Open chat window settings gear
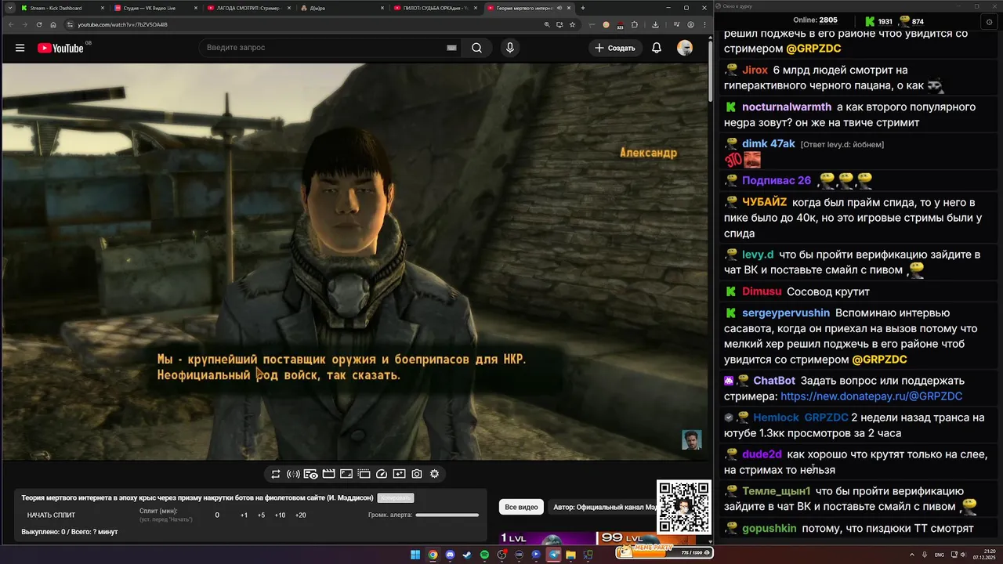The height and width of the screenshot is (564, 1003). click(988, 23)
